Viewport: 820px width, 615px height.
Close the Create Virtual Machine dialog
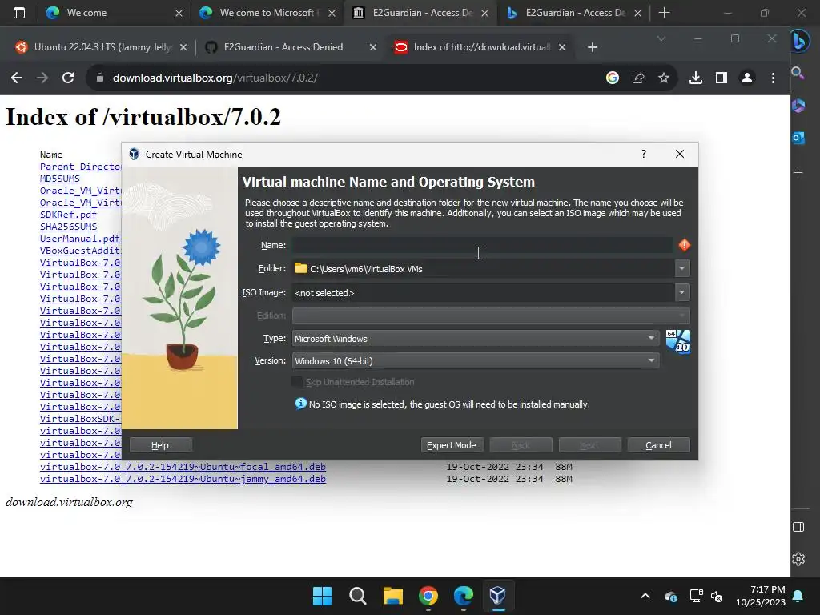point(679,154)
